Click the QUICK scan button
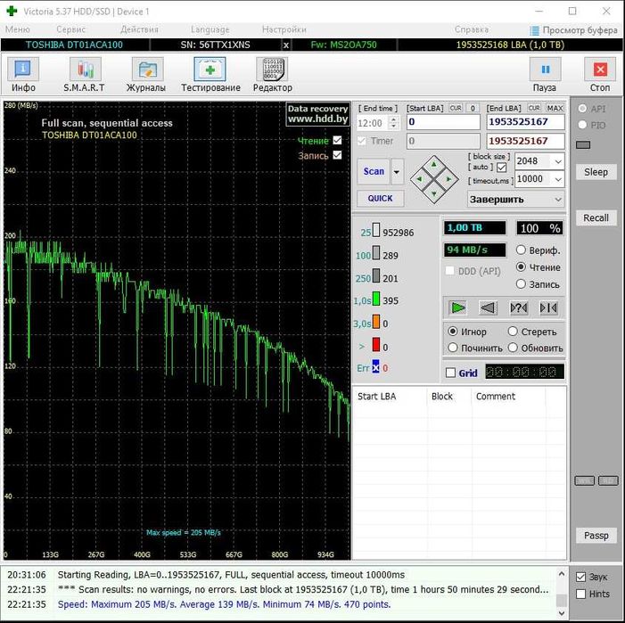The height and width of the screenshot is (623, 625). 380,199
